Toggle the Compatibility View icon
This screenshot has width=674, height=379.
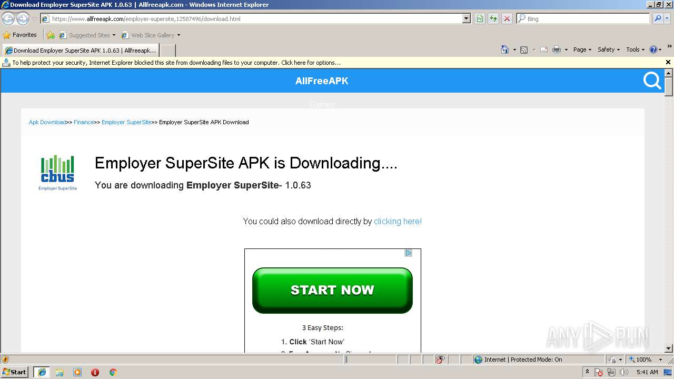point(480,18)
